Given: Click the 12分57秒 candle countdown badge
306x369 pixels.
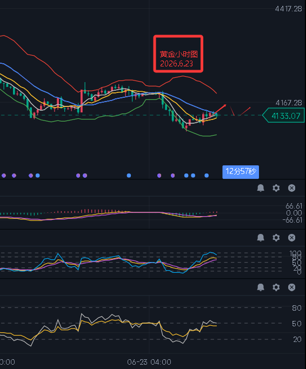Looking at the screenshot, I should tap(241, 172).
